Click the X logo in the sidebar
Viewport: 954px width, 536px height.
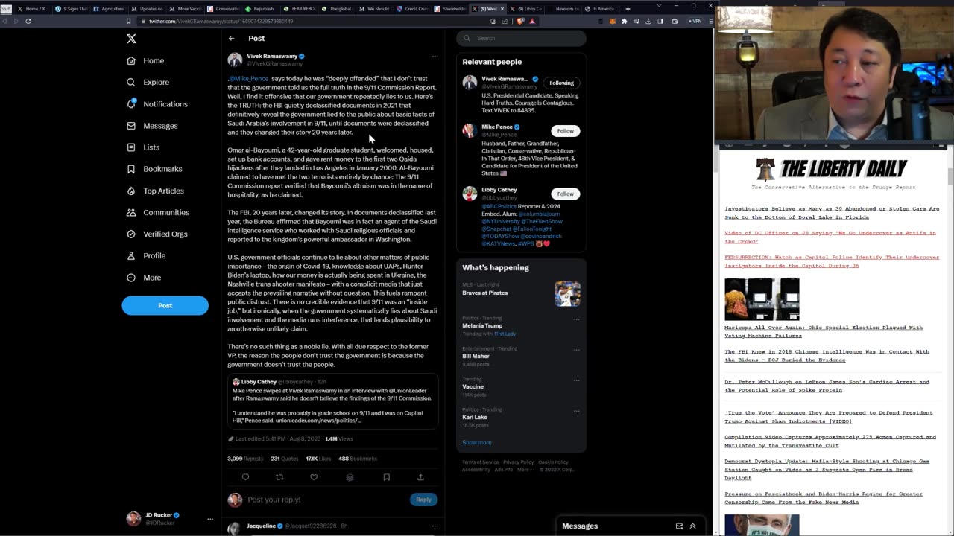click(x=131, y=39)
